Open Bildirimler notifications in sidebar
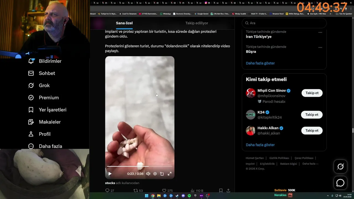Viewport: 354px width, 199px height. (45, 61)
